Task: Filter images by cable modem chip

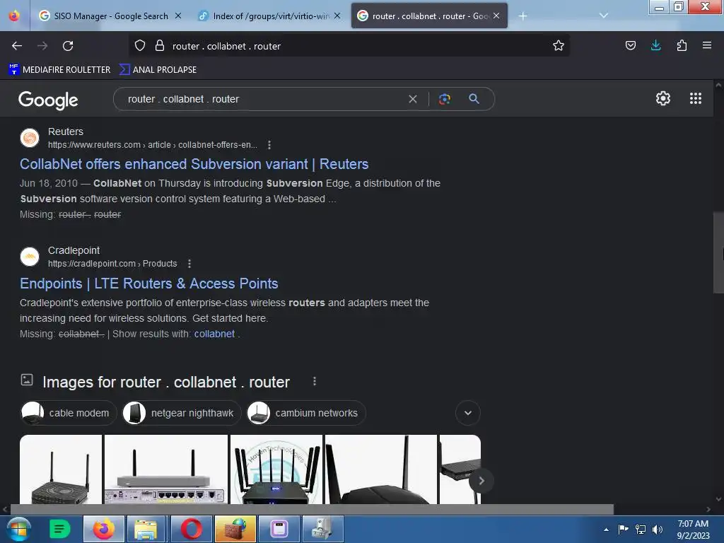Action: click(67, 413)
